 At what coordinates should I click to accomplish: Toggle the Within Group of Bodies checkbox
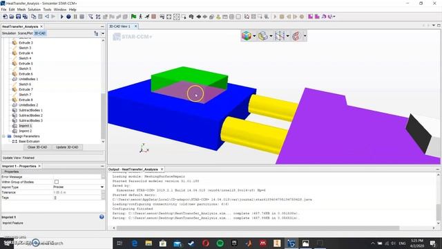[x=57, y=182]
